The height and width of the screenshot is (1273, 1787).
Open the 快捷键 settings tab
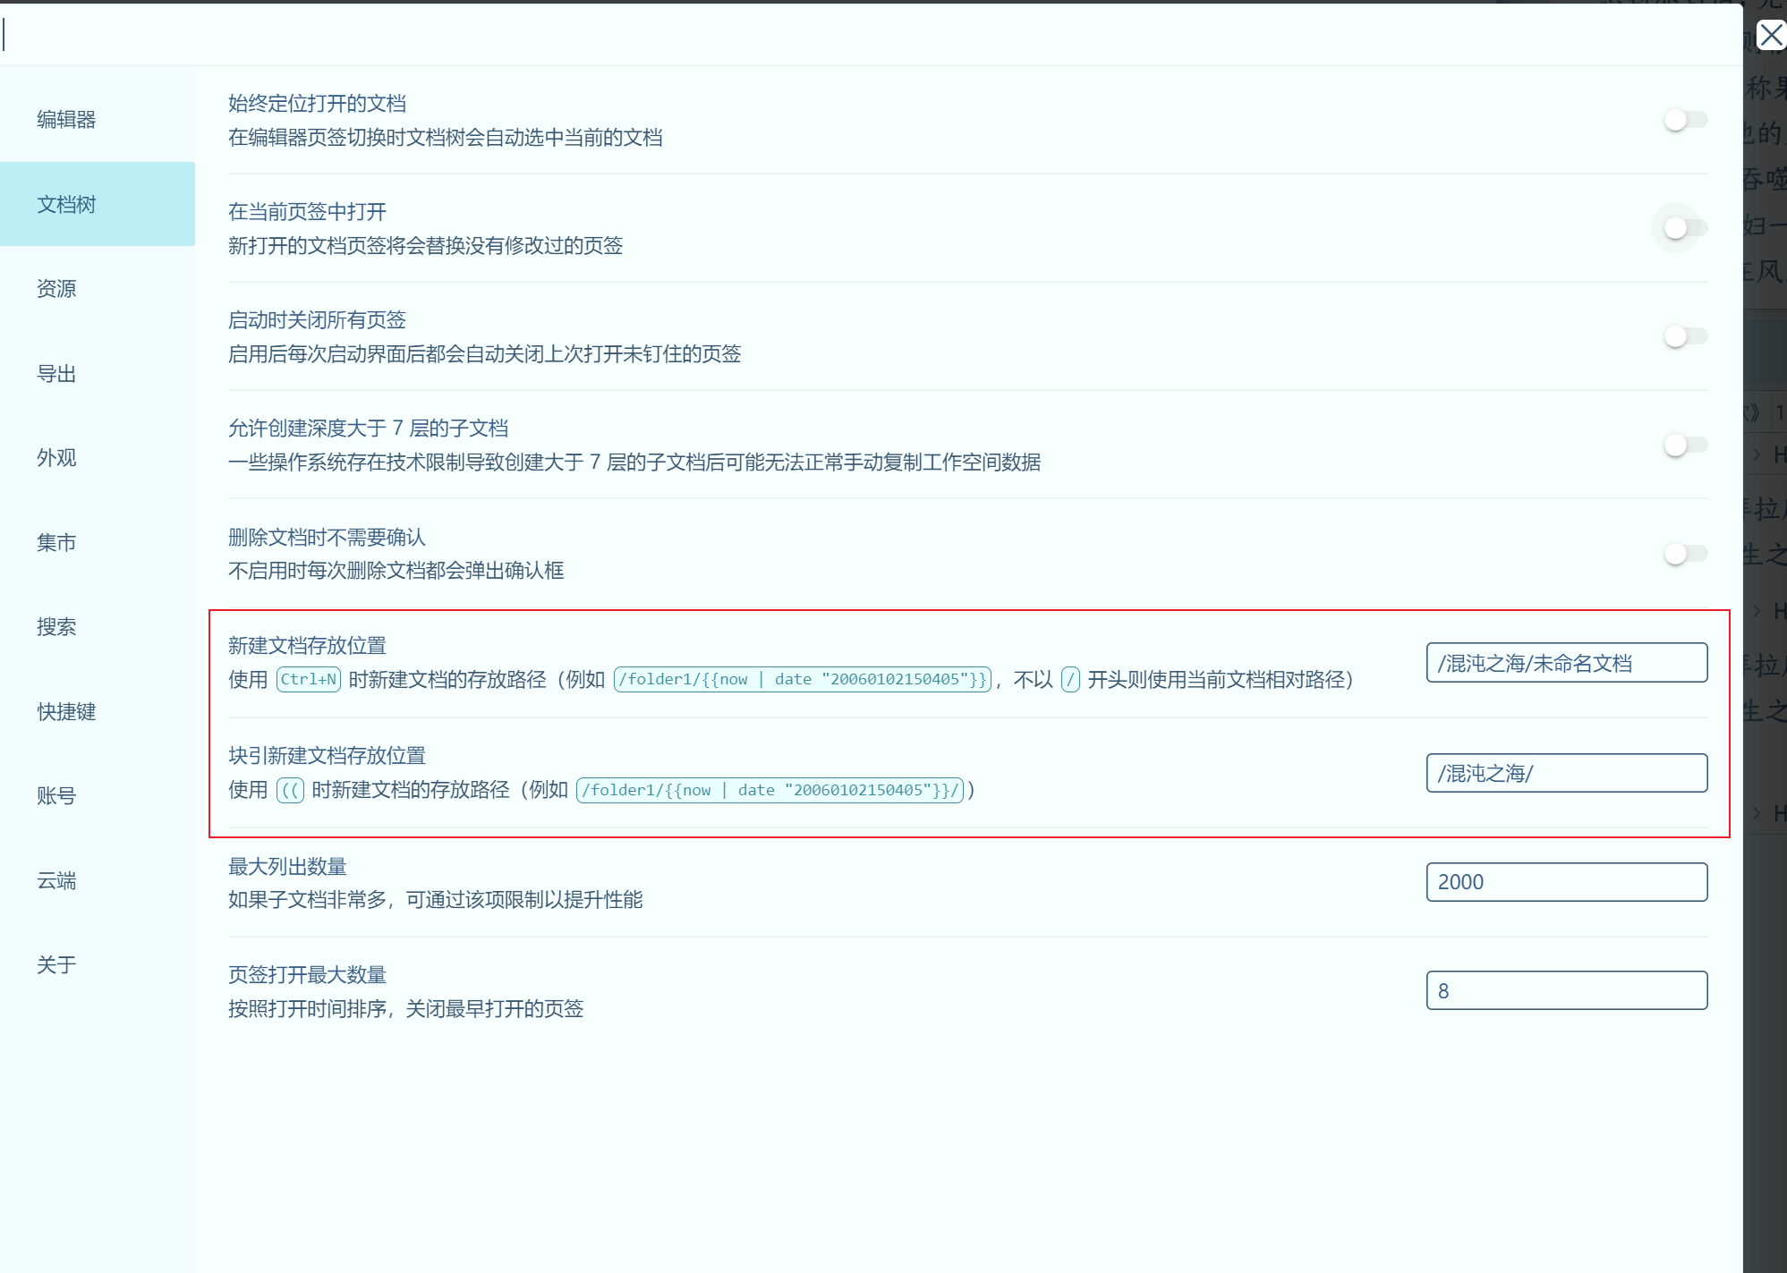coord(66,711)
